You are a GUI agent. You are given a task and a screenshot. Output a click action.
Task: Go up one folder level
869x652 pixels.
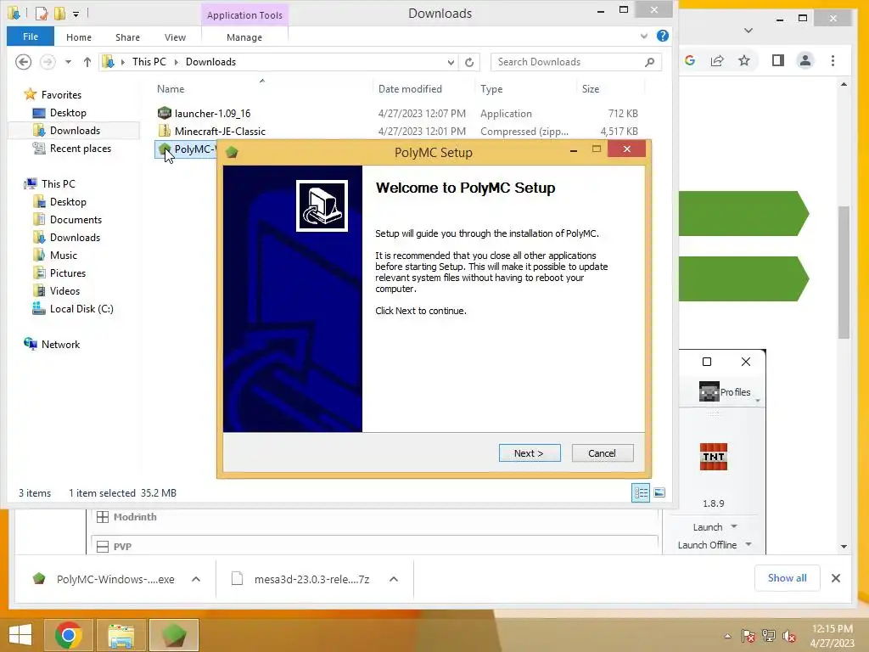87,62
